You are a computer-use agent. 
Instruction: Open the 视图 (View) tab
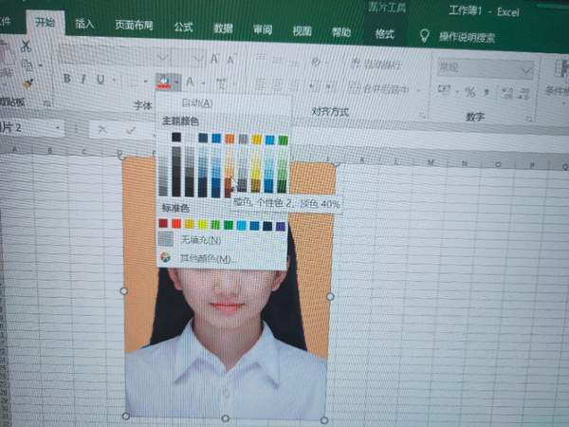pos(302,31)
